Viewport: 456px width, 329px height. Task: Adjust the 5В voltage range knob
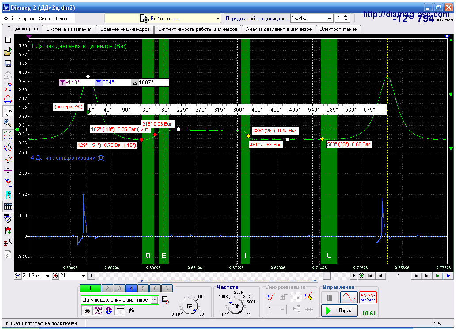pyautogui.click(x=189, y=306)
